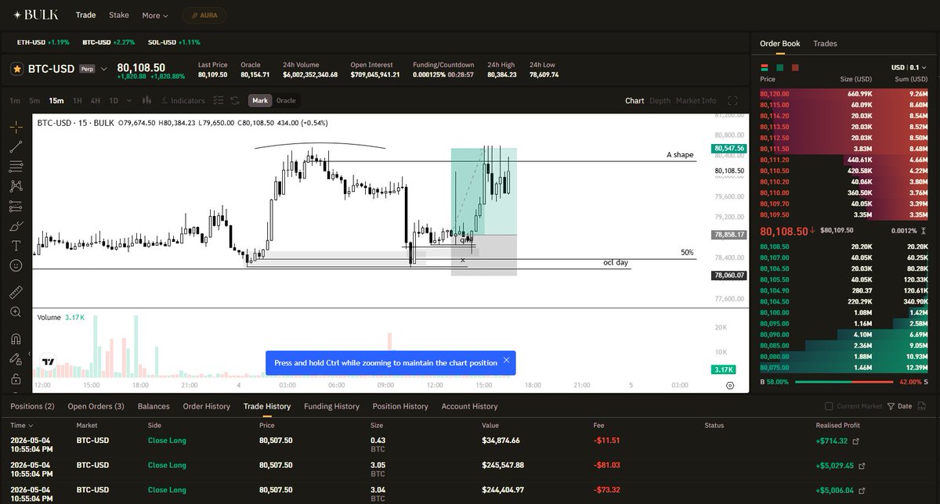Select ETH-USD in the ticker bar
The width and height of the screenshot is (940, 504).
(x=43, y=41)
